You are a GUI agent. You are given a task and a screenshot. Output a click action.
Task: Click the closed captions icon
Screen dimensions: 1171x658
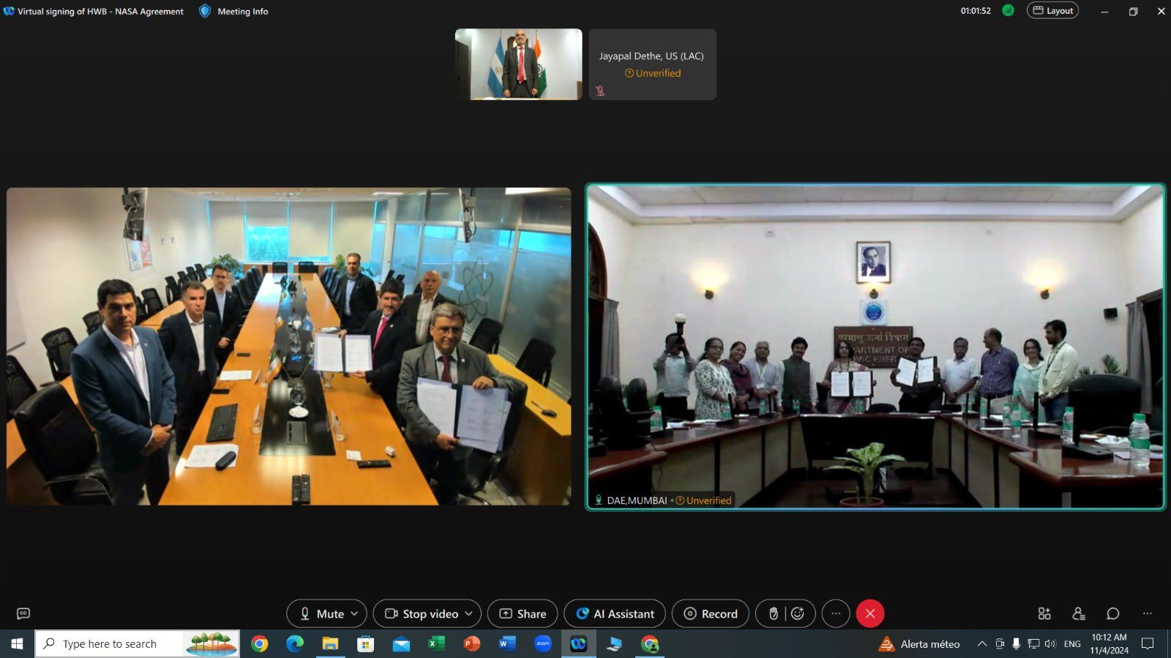[23, 613]
